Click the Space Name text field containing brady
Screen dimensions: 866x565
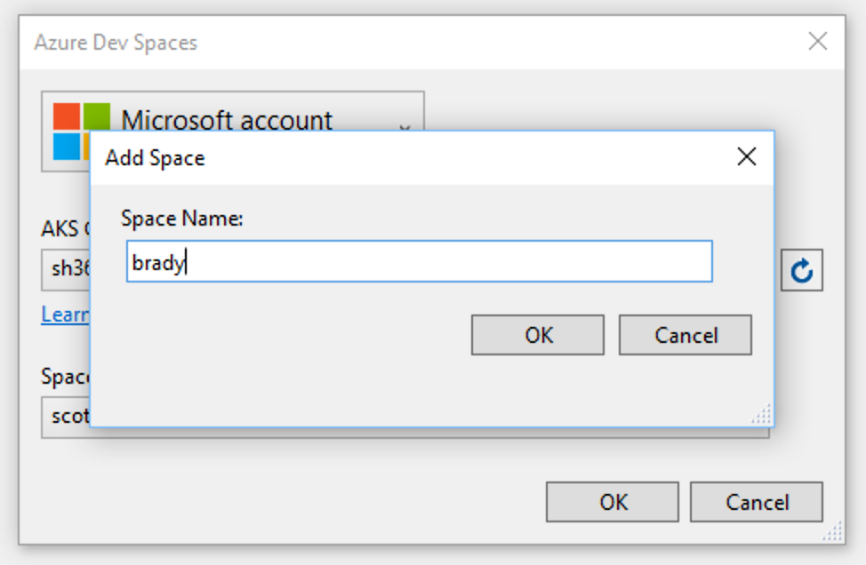tap(419, 261)
